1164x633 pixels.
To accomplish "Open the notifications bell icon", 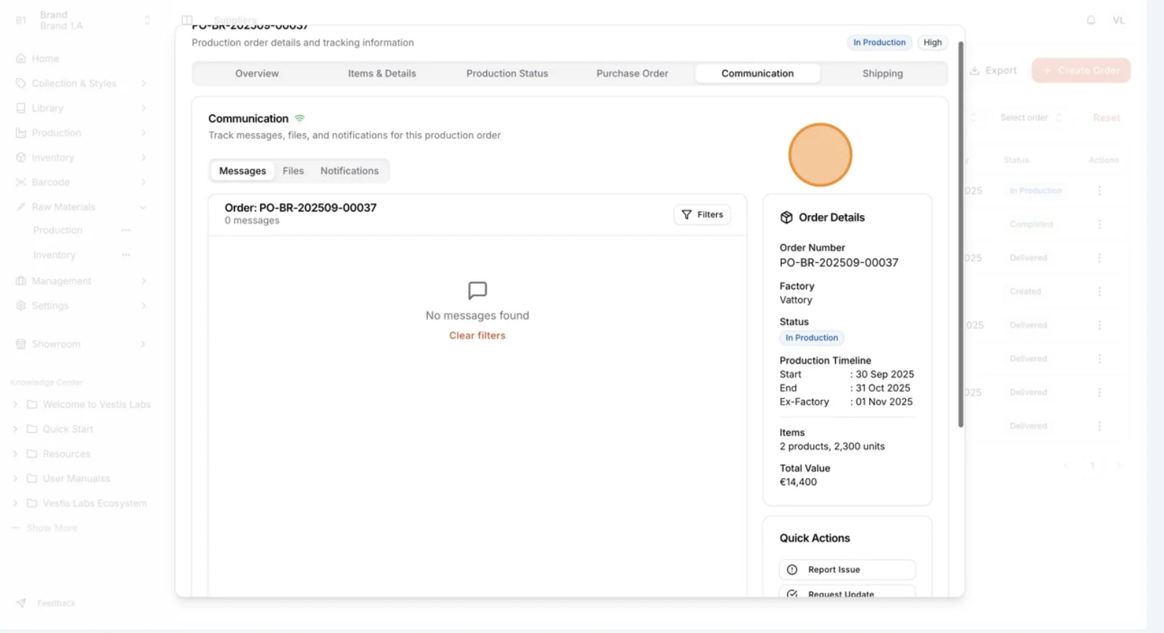I will pyautogui.click(x=1091, y=20).
